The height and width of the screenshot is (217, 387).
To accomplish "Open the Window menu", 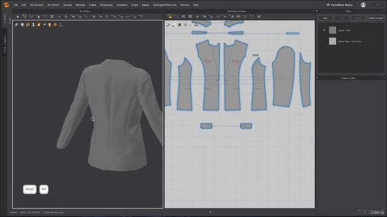I will [x=184, y=5].
